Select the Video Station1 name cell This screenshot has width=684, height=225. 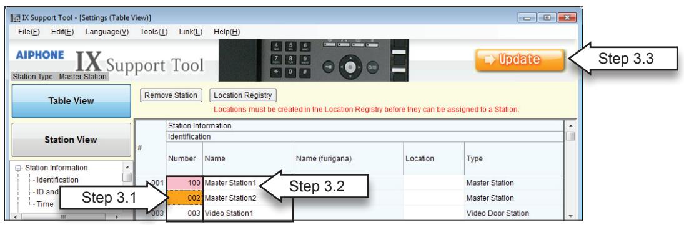pos(248,213)
